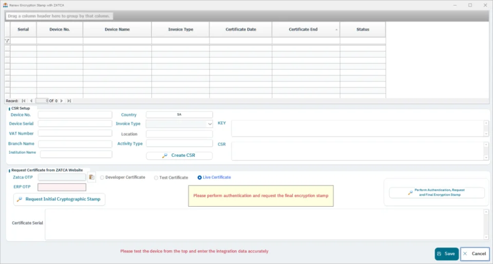Click the Device Name filter cell

coord(117,41)
